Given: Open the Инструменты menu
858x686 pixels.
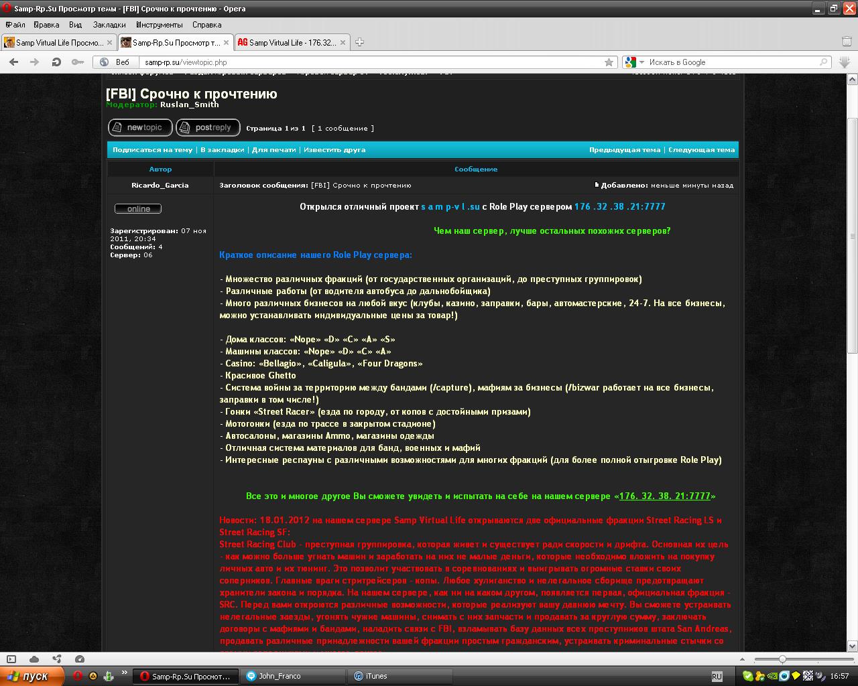Looking at the screenshot, I should point(159,25).
